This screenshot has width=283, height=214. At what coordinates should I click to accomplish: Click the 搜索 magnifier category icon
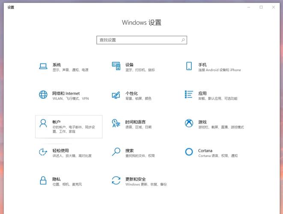click(116, 152)
